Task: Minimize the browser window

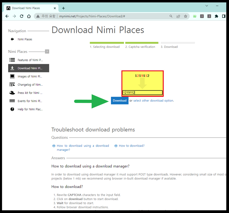Action: tap(217, 6)
